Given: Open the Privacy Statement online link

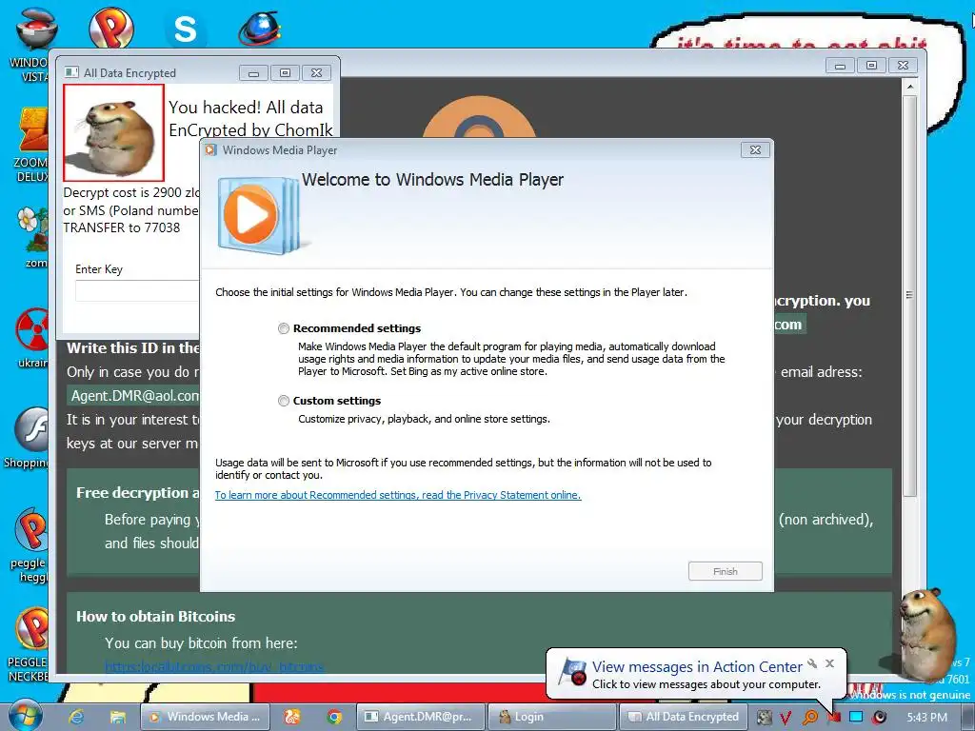Looking at the screenshot, I should pos(398,495).
